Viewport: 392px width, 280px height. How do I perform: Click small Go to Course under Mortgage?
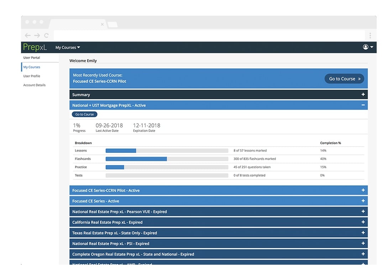[84, 115]
